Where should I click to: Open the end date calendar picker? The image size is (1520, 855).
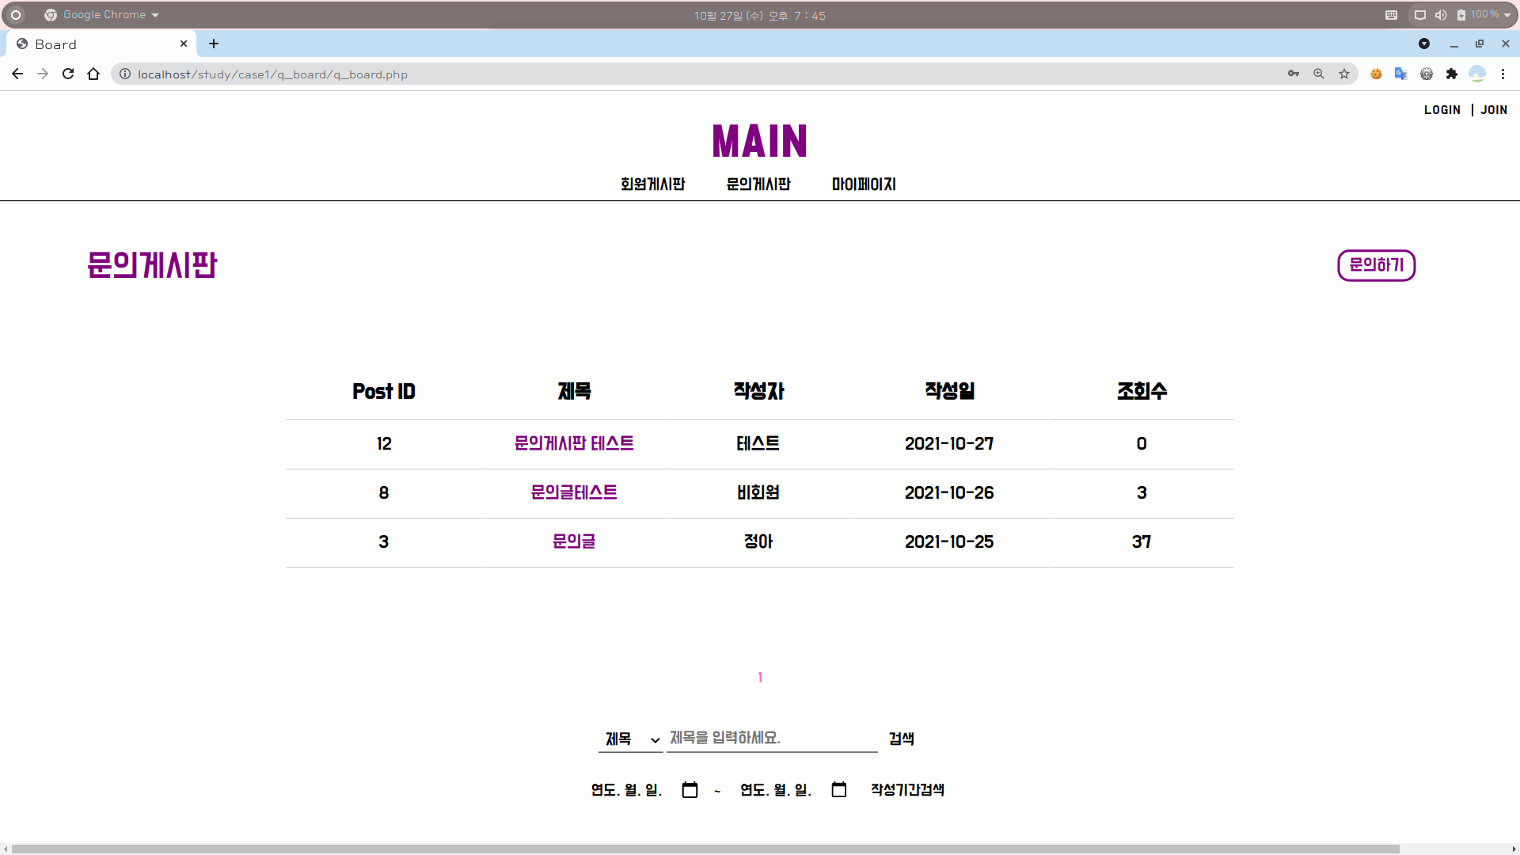pyautogui.click(x=839, y=789)
